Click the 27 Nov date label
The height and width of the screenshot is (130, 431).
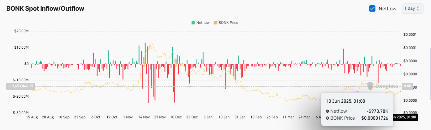160,117
